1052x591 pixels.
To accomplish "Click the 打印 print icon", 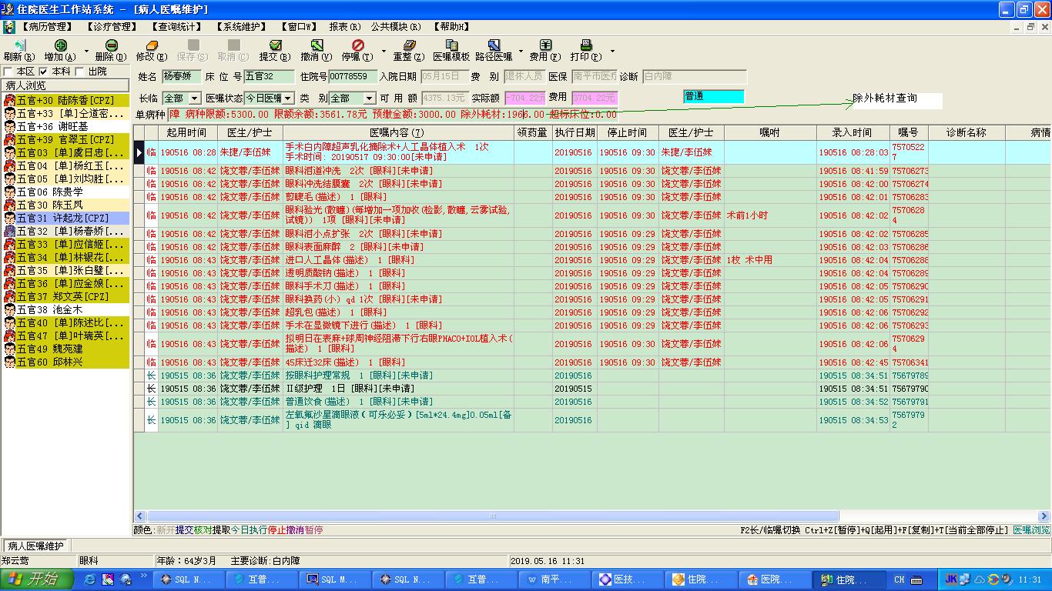I will click(x=585, y=45).
